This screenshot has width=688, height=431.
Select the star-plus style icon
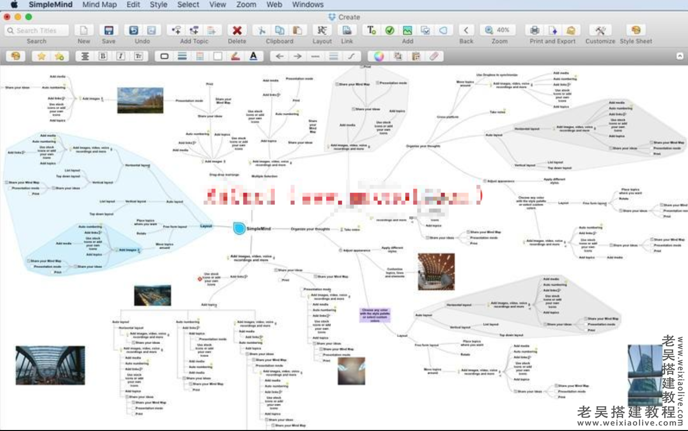(59, 56)
